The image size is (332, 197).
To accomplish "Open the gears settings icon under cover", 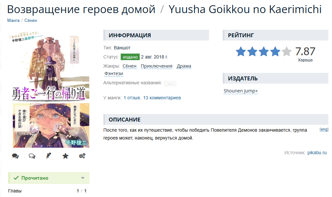I will 82,156.
